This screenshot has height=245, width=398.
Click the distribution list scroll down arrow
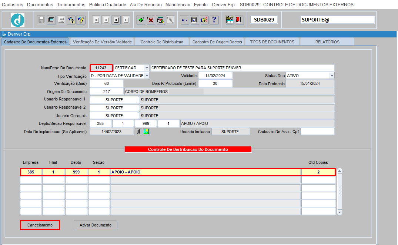click(x=340, y=212)
